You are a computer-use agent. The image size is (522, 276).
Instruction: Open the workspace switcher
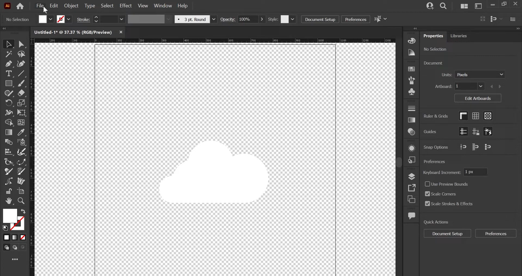[x=478, y=6]
